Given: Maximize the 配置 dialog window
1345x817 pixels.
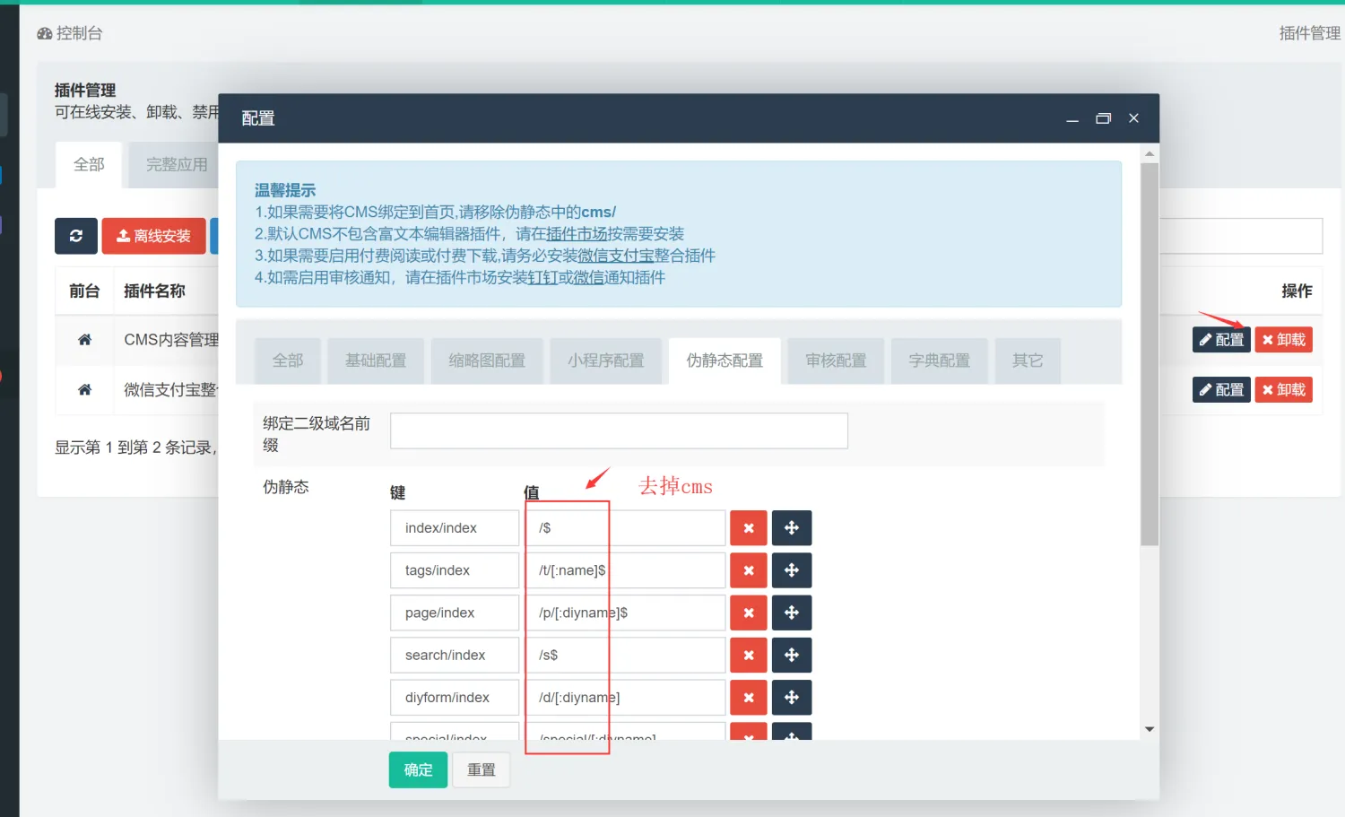Looking at the screenshot, I should click(x=1103, y=118).
